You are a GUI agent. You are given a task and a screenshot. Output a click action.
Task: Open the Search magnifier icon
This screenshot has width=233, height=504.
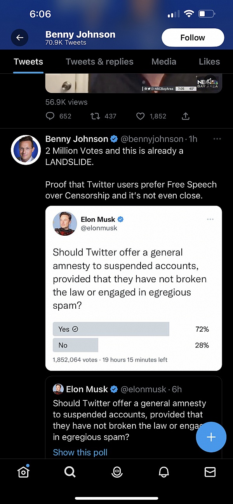click(70, 472)
